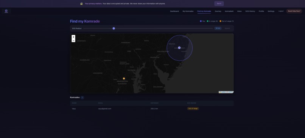305x138 pixels.
Task: Click the 'You' legend entry
Action: point(202,21)
